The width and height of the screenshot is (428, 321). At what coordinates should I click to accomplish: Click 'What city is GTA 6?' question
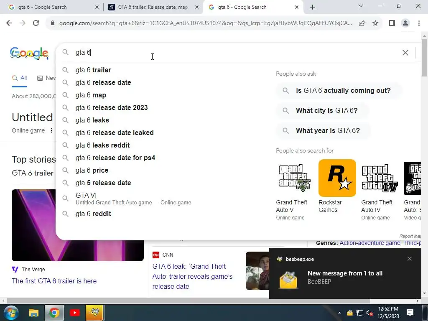(x=322, y=110)
